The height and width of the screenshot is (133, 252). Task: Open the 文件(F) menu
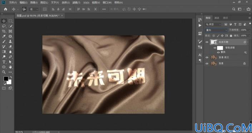coord(13,3)
